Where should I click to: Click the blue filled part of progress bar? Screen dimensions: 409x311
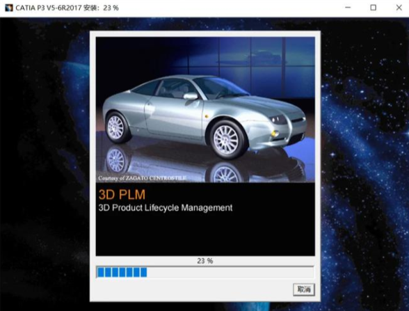coord(122,273)
